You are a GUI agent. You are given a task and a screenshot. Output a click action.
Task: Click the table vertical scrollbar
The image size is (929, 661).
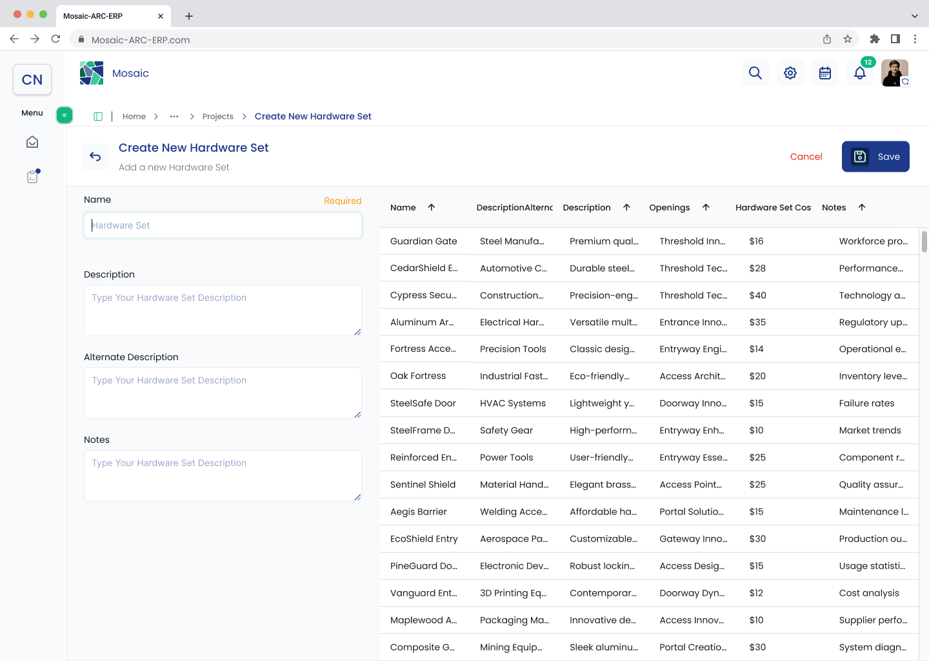tap(924, 241)
